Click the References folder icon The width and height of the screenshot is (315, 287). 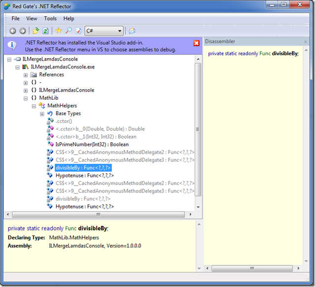pyautogui.click(x=34, y=75)
